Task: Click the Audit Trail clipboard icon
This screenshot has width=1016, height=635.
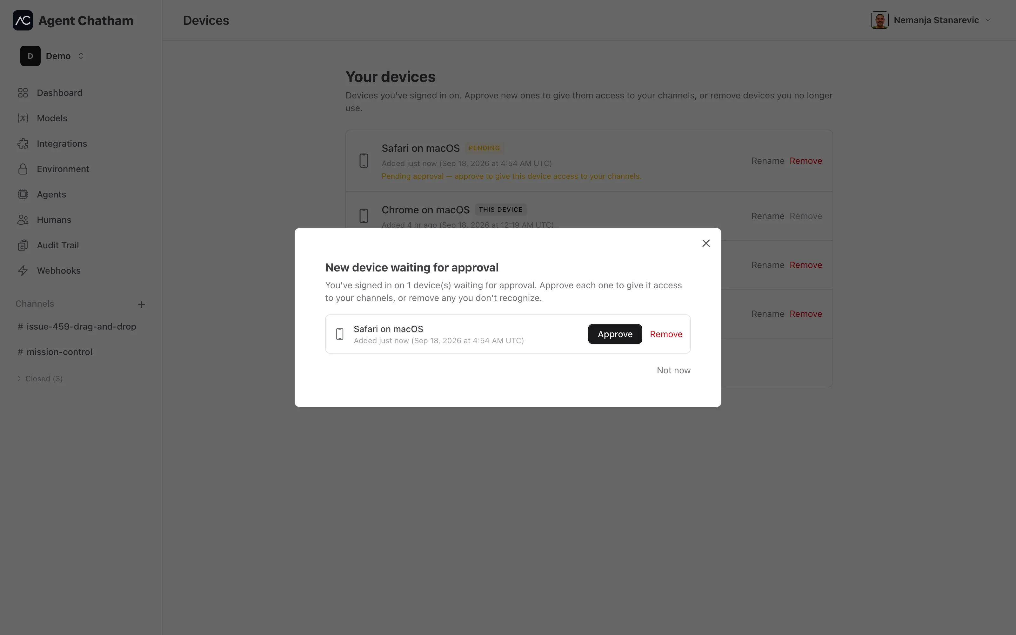Action: (23, 245)
